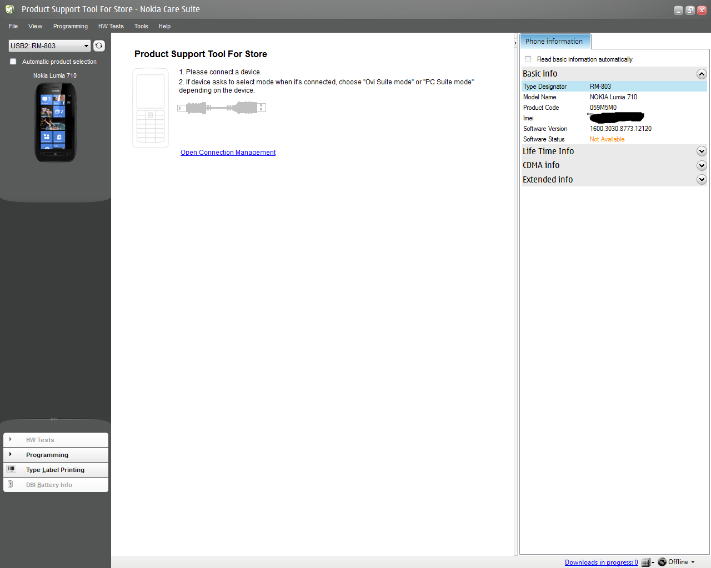
Task: Click Open Connection Management link
Action: click(228, 153)
